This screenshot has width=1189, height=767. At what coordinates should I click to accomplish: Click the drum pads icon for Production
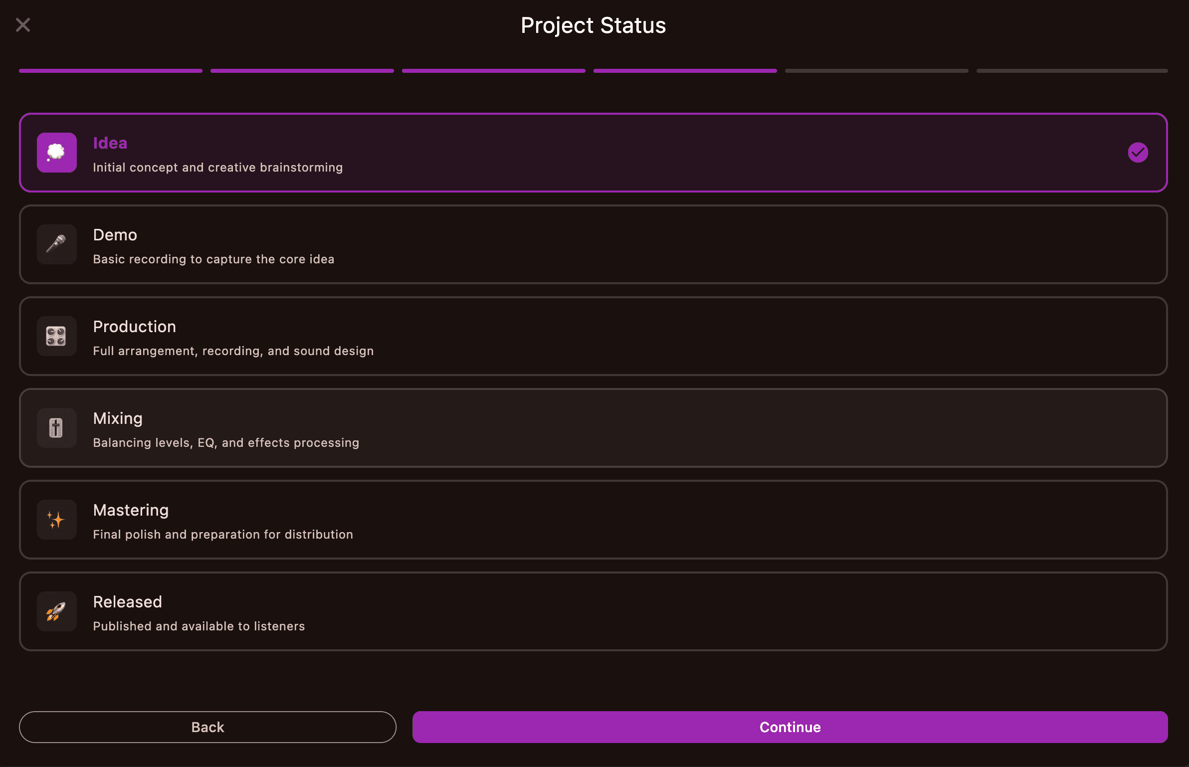pos(56,336)
